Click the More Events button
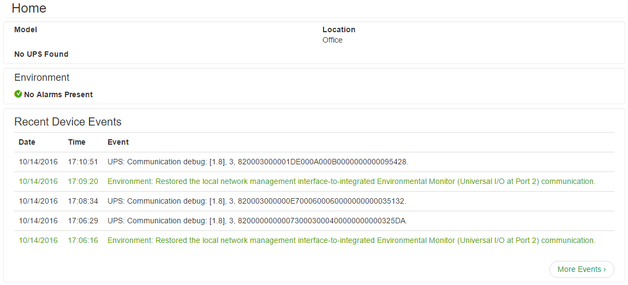This screenshot has height=285, width=628. point(581,269)
